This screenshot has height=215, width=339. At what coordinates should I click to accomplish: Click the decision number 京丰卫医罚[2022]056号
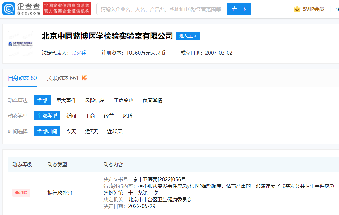coord(159,179)
